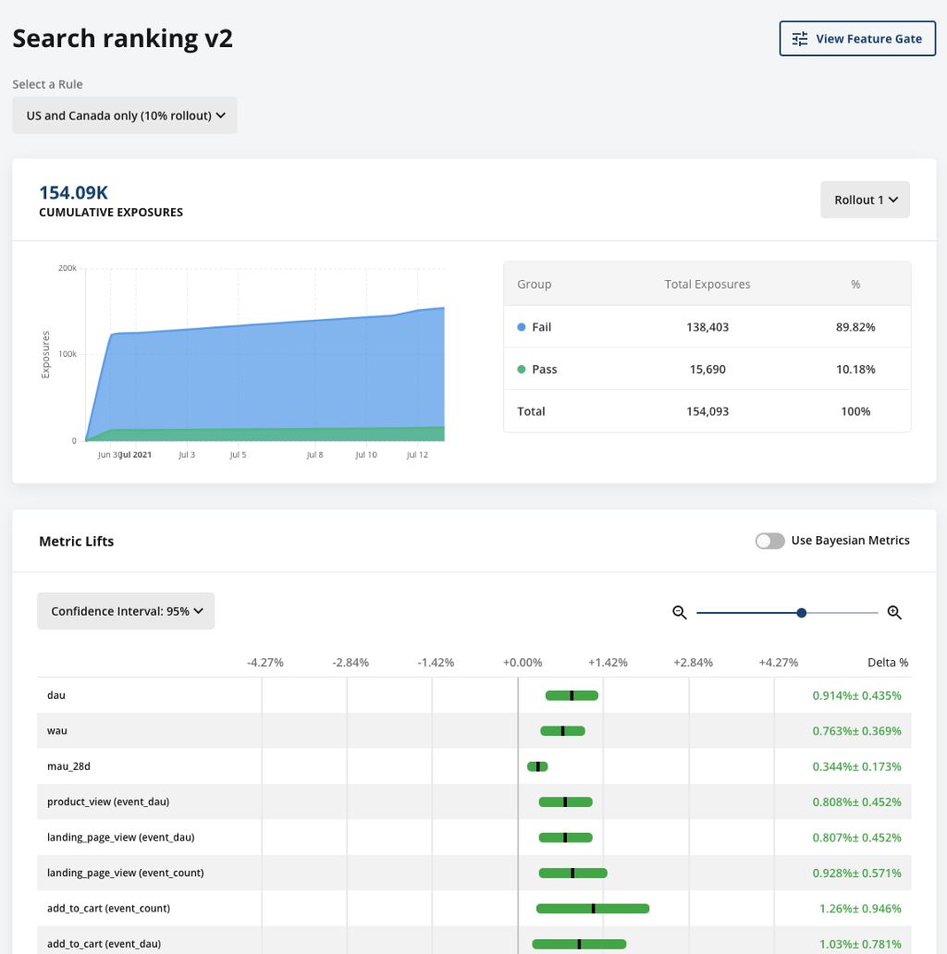Click the dau confidence interval bar
This screenshot has height=954, width=947.
[572, 695]
